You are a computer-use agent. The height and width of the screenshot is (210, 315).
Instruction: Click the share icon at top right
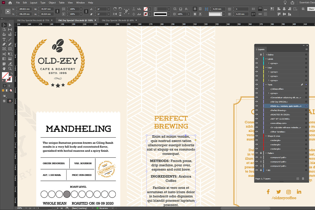[x=292, y=3]
